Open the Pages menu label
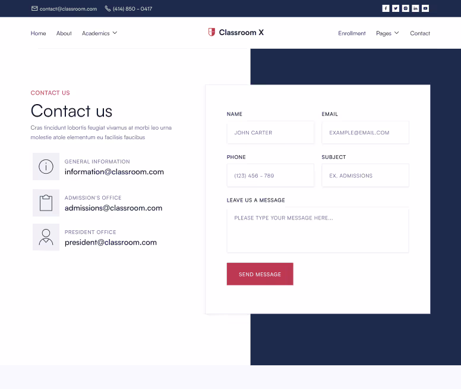The width and height of the screenshot is (461, 389). coord(384,33)
